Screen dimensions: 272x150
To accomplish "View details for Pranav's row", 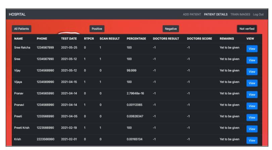I will (x=252, y=95).
